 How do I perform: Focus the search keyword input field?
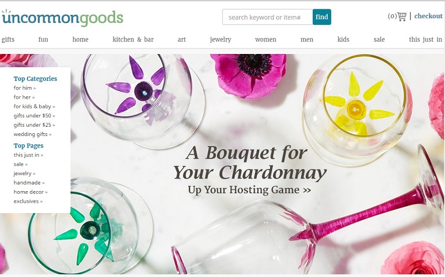pyautogui.click(x=268, y=17)
